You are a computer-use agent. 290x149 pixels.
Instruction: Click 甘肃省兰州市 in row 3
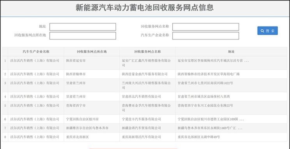tap(76, 83)
